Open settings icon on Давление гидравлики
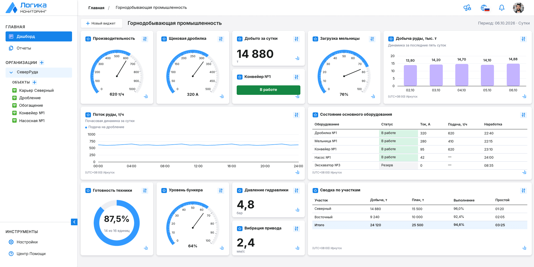This screenshot has height=267, width=534. tap(296, 191)
